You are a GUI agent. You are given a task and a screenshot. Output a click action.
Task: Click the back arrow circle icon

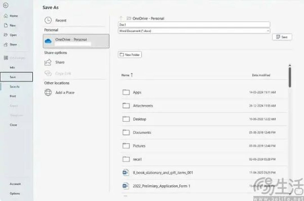pos(6,5)
